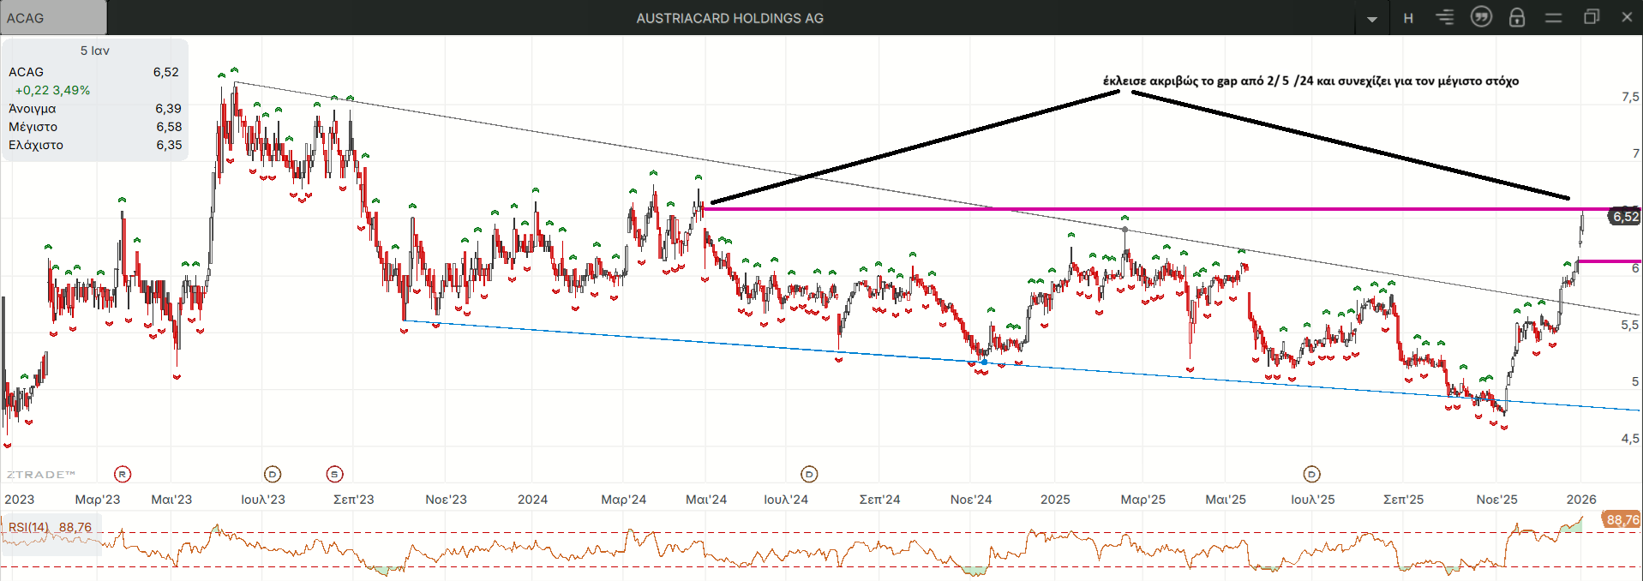Viewport: 1643px width, 581px height.
Task: Click the D dividend marker near Ιουλ'23
Action: (x=273, y=474)
